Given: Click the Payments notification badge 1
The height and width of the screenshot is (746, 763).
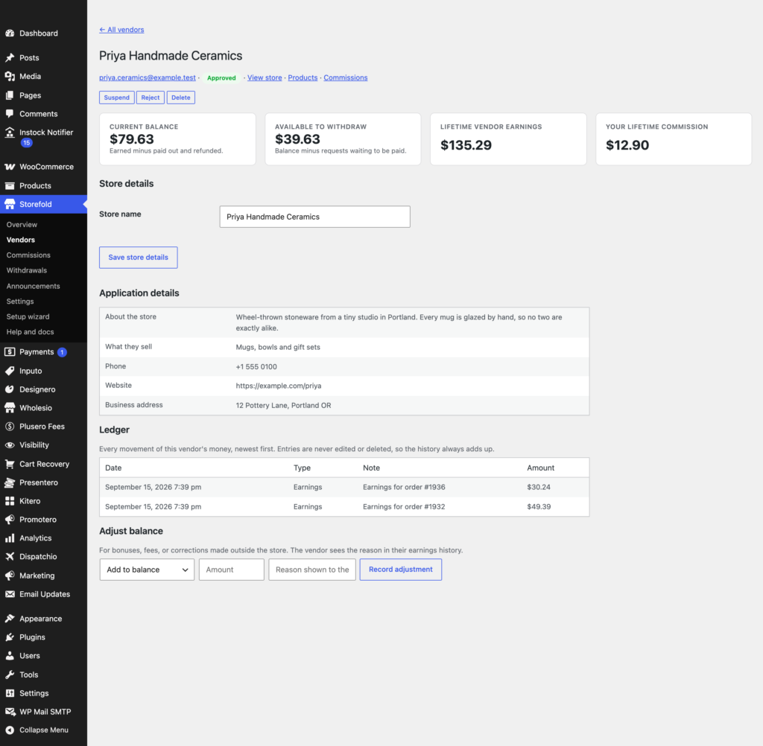Looking at the screenshot, I should coord(63,352).
